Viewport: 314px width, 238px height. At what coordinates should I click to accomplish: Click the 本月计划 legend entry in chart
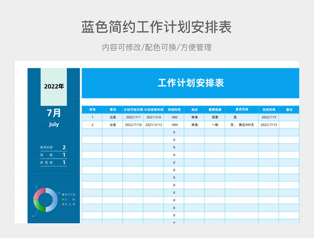pyautogui.click(x=69, y=194)
